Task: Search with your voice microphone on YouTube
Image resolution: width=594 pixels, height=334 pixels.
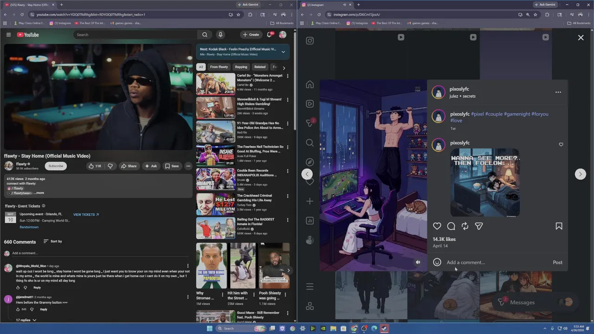Action: 220,35
